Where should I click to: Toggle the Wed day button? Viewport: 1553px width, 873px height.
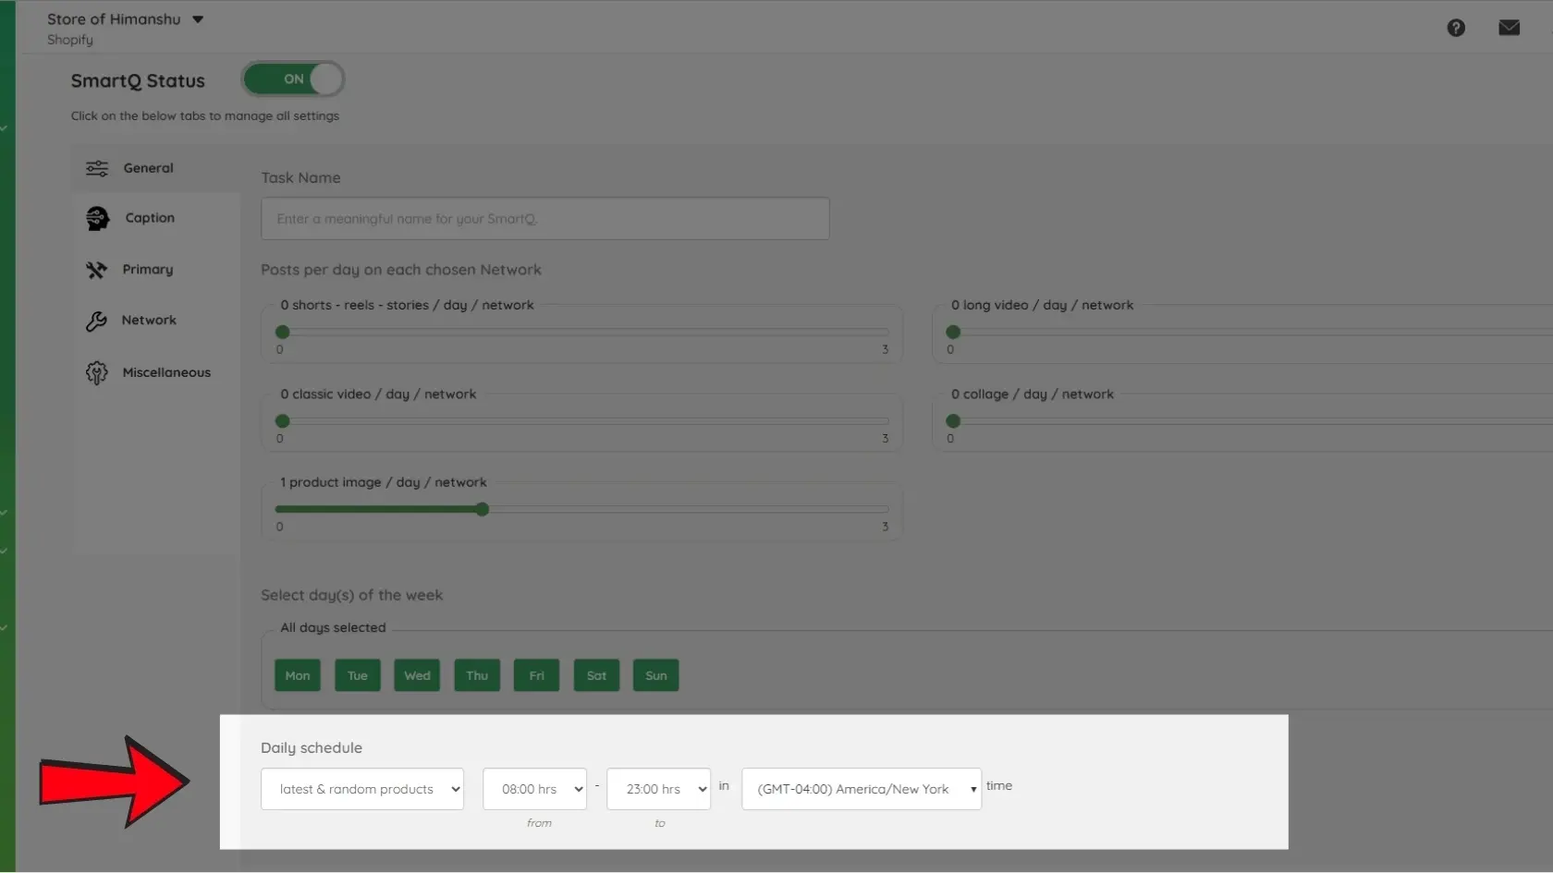[x=417, y=675]
